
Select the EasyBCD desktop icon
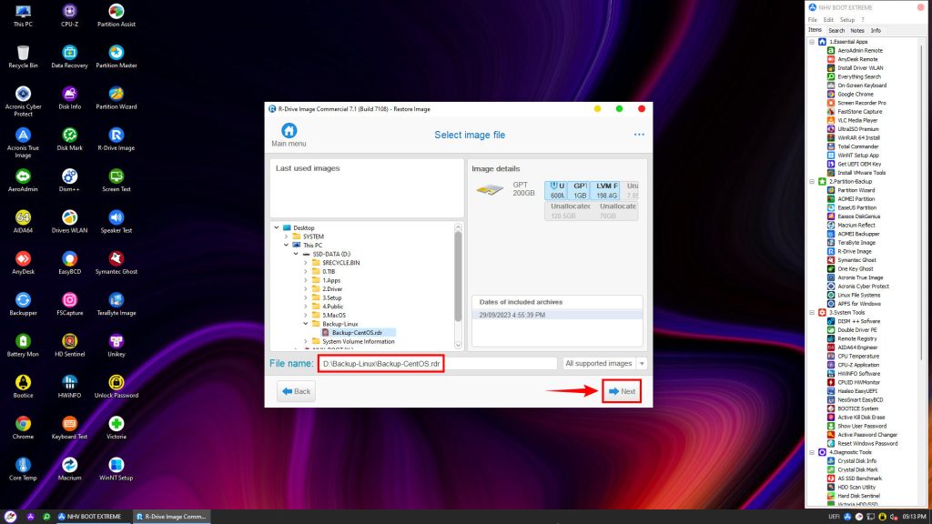[x=69, y=263]
